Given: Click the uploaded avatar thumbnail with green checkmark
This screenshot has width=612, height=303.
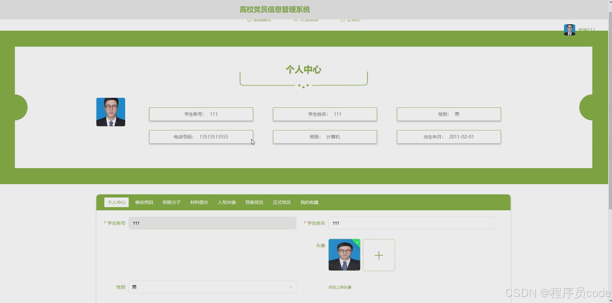Looking at the screenshot, I should point(344,255).
